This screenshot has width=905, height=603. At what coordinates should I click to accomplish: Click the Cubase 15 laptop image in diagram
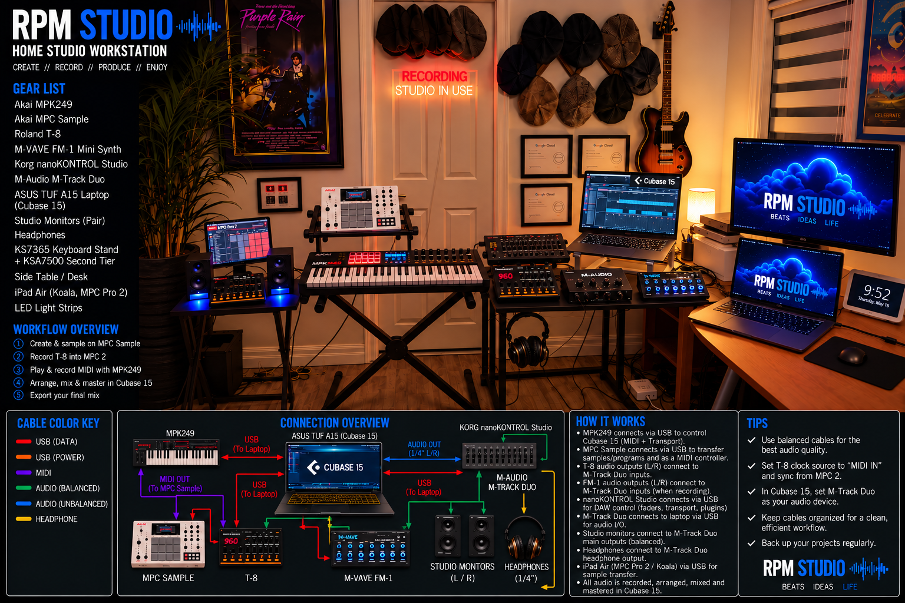(x=334, y=478)
